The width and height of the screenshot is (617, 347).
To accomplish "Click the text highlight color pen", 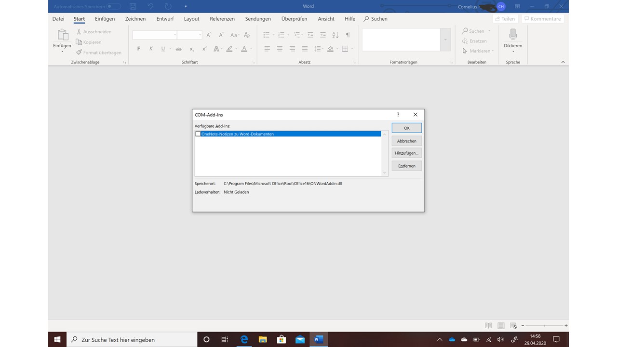I will [229, 49].
